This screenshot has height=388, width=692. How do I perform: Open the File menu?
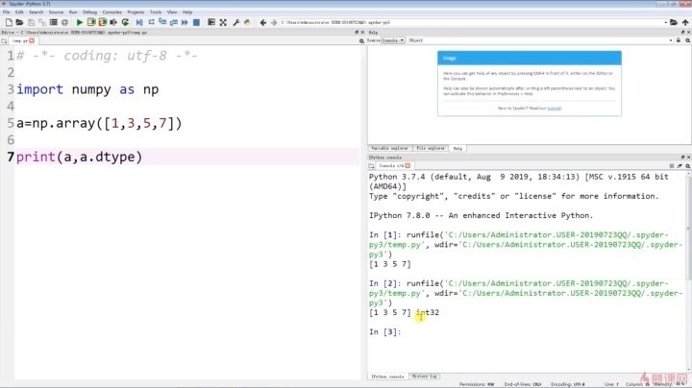pos(6,12)
